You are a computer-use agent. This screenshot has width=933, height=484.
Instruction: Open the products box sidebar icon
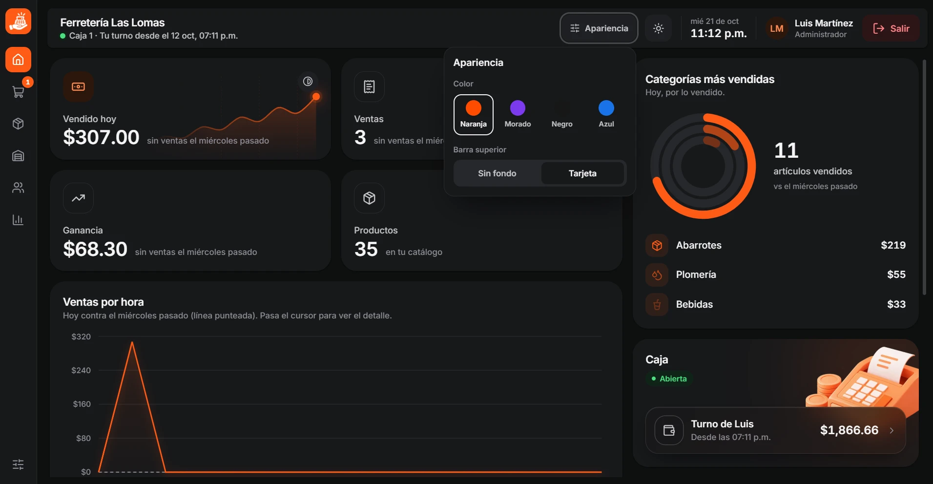[18, 124]
